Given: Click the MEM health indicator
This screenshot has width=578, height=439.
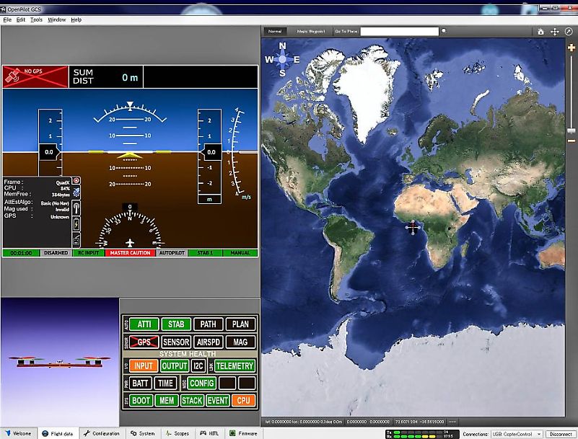Looking at the screenshot, I should coord(167,401).
